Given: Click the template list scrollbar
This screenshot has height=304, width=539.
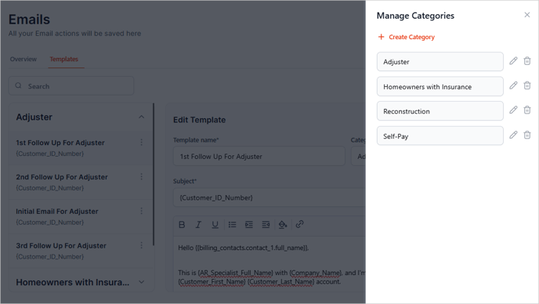Looking at the screenshot, I should tap(154, 175).
